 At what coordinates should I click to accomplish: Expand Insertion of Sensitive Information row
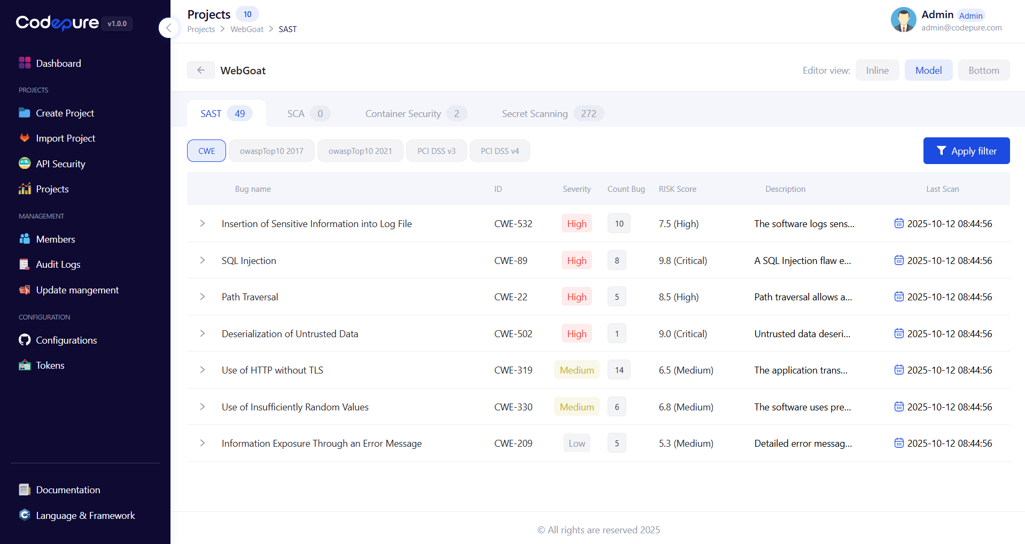[x=203, y=223]
